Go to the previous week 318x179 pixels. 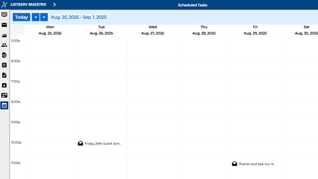(x=36, y=17)
